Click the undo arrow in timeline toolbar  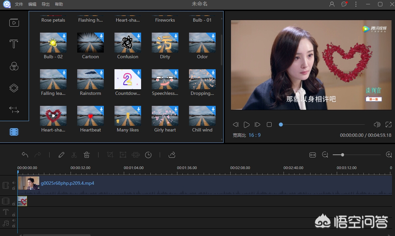25,155
